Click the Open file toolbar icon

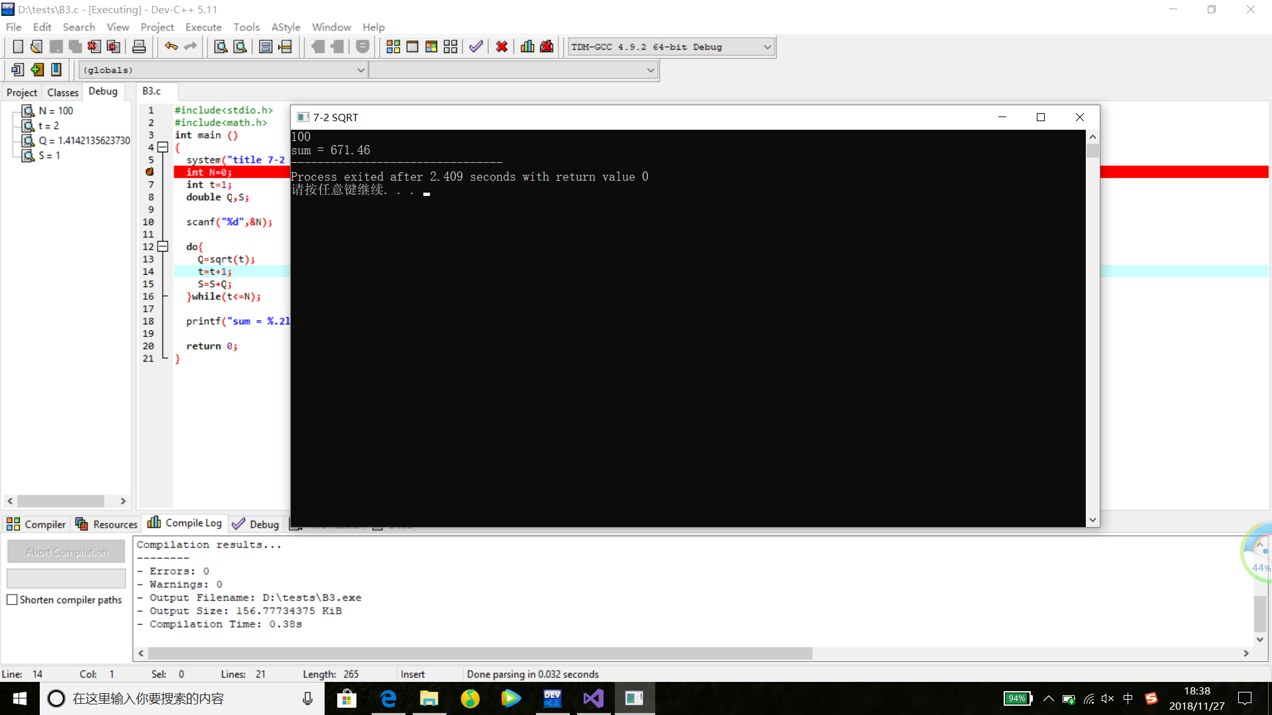[36, 47]
